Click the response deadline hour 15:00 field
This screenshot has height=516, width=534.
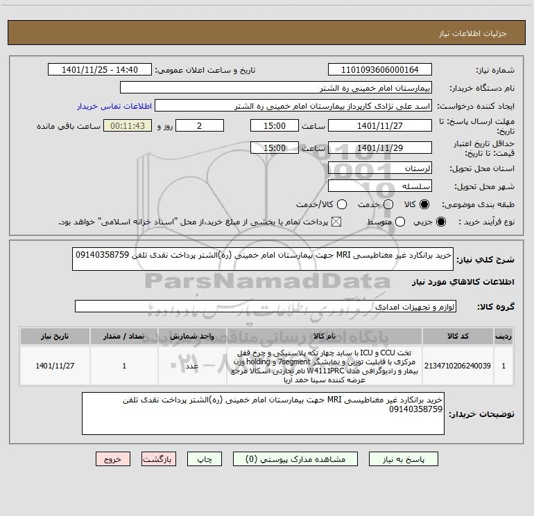[x=275, y=125]
